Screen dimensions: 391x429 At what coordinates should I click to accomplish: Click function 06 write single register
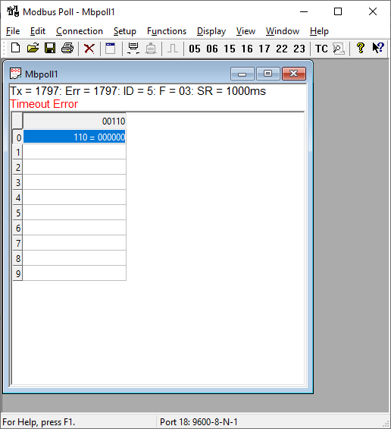pos(212,49)
